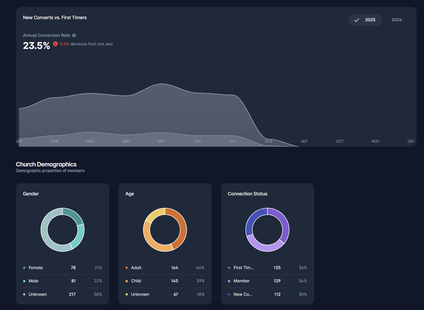The width and height of the screenshot is (424, 310).
Task: Open the Annual Conversion Rate info tooltip
Action: point(74,35)
